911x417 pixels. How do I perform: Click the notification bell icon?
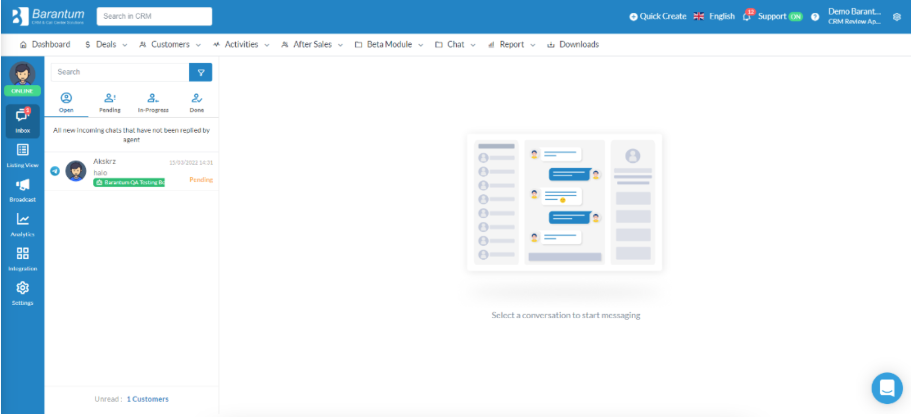(x=747, y=17)
